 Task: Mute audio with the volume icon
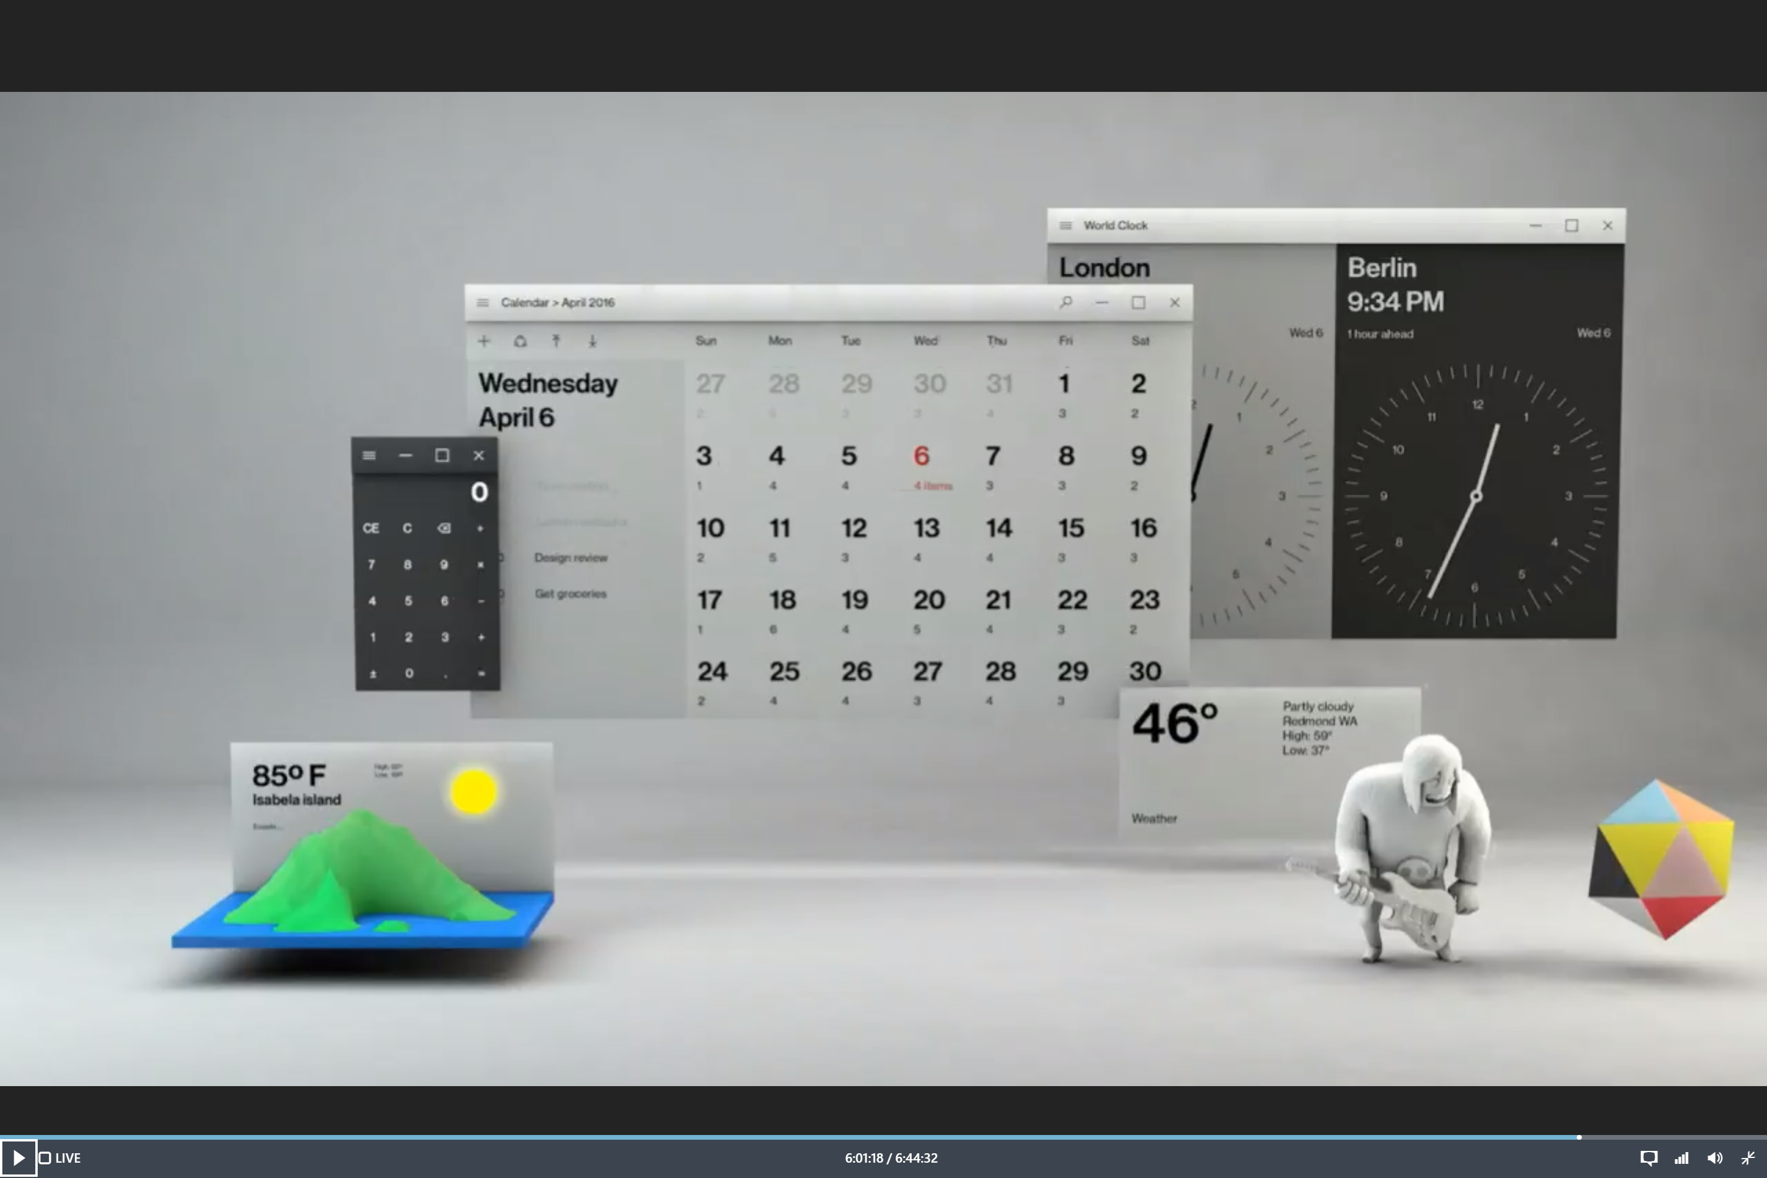tap(1716, 1158)
